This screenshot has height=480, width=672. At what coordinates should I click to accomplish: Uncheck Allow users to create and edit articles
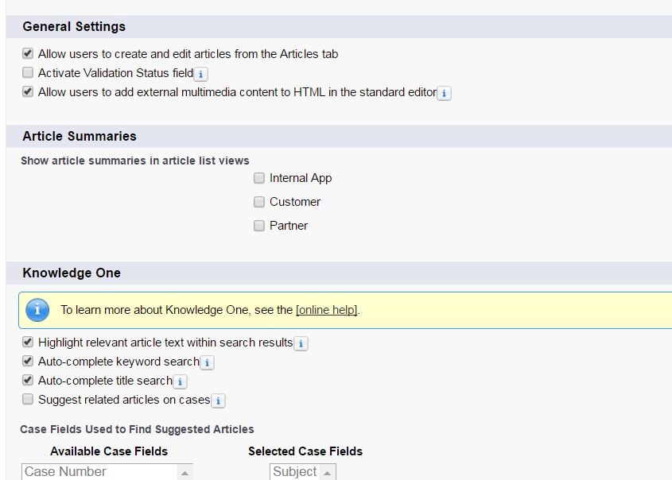click(28, 54)
